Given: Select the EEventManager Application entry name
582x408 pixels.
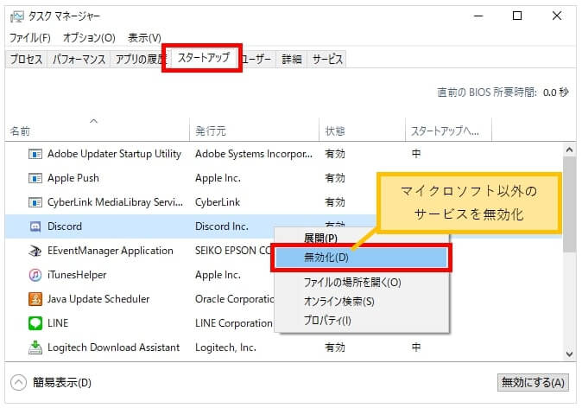Looking at the screenshot, I should pyautogui.click(x=111, y=251).
